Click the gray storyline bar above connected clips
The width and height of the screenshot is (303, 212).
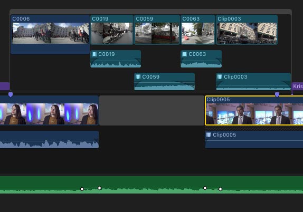point(150,12)
